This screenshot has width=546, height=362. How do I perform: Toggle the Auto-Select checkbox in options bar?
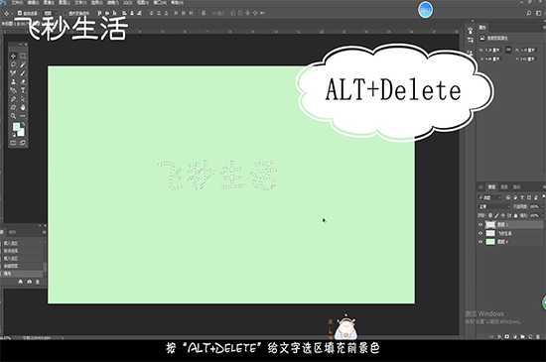tap(20, 13)
